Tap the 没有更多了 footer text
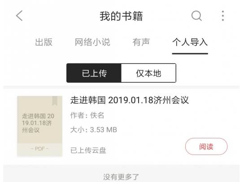Image resolution: width=244 pixels, height=182 pixels. click(121, 177)
